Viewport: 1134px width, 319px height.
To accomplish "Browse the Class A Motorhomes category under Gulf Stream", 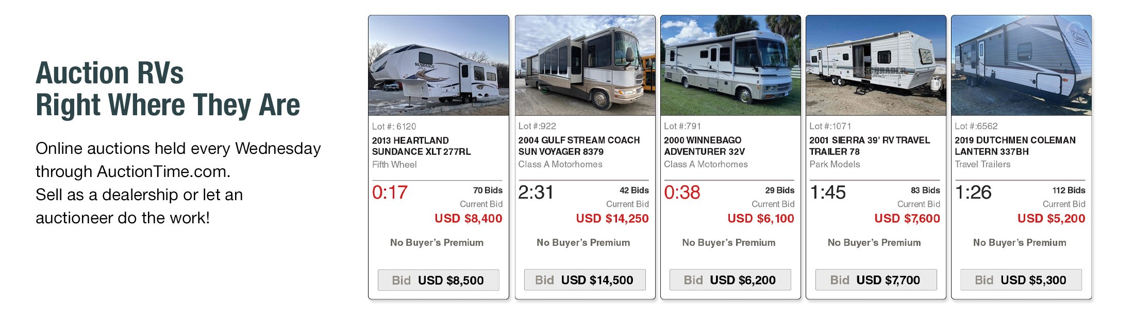I will [560, 164].
